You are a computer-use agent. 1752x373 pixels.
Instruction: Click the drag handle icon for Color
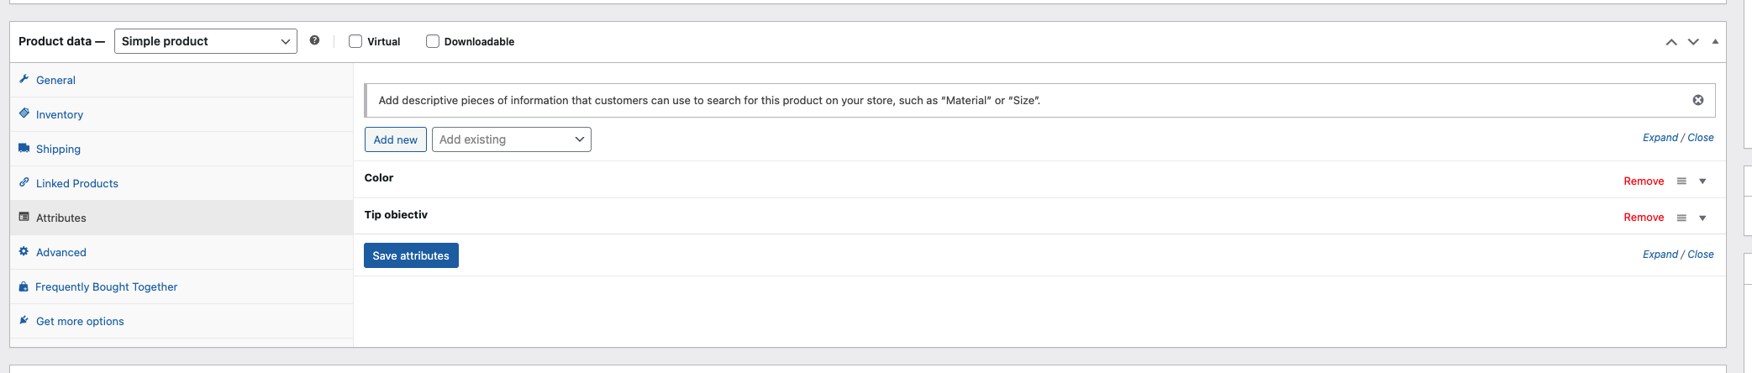point(1681,181)
